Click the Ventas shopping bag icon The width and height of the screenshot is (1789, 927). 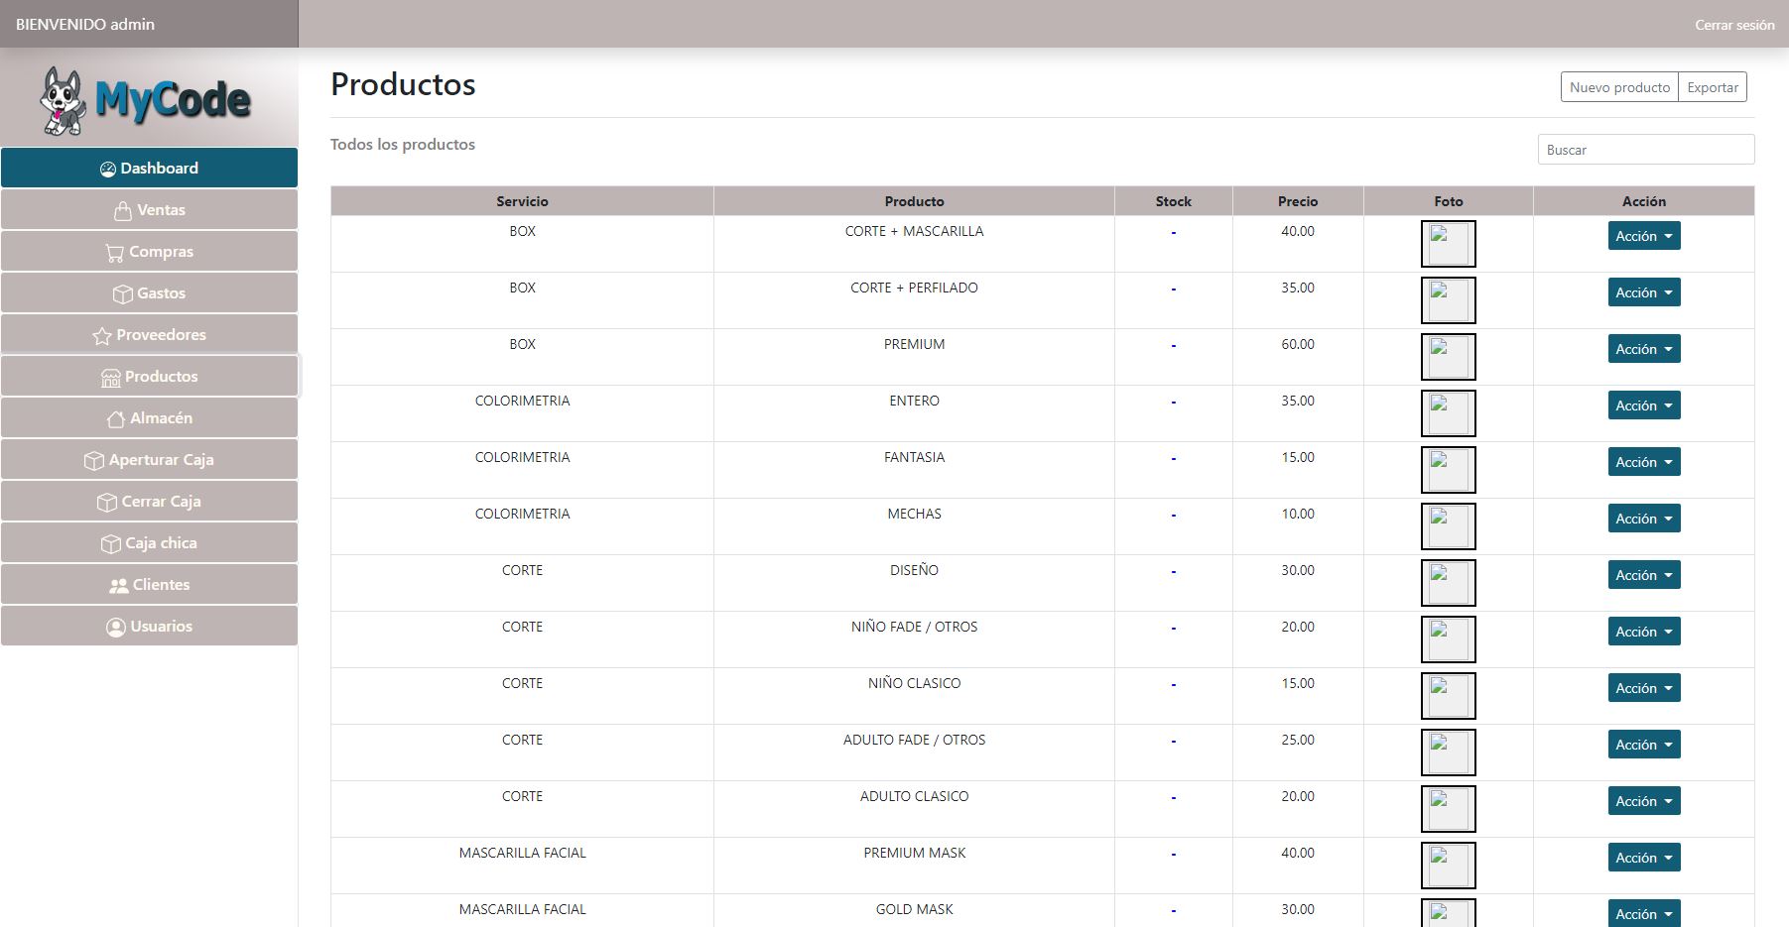pos(123,211)
